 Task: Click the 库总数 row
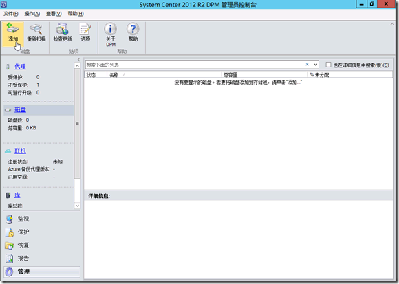(16, 206)
